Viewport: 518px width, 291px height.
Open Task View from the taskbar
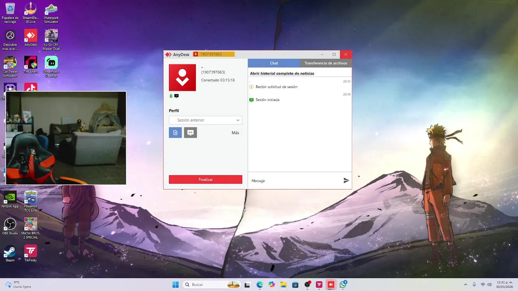(x=248, y=285)
